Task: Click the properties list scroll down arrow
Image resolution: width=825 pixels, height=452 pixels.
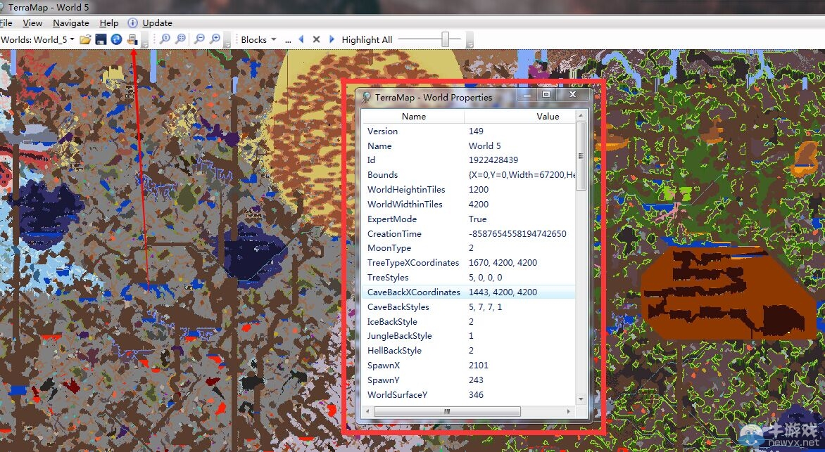Action: point(581,399)
